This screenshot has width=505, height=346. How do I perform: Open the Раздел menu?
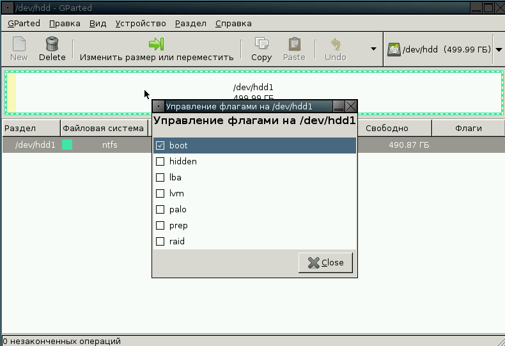click(190, 24)
